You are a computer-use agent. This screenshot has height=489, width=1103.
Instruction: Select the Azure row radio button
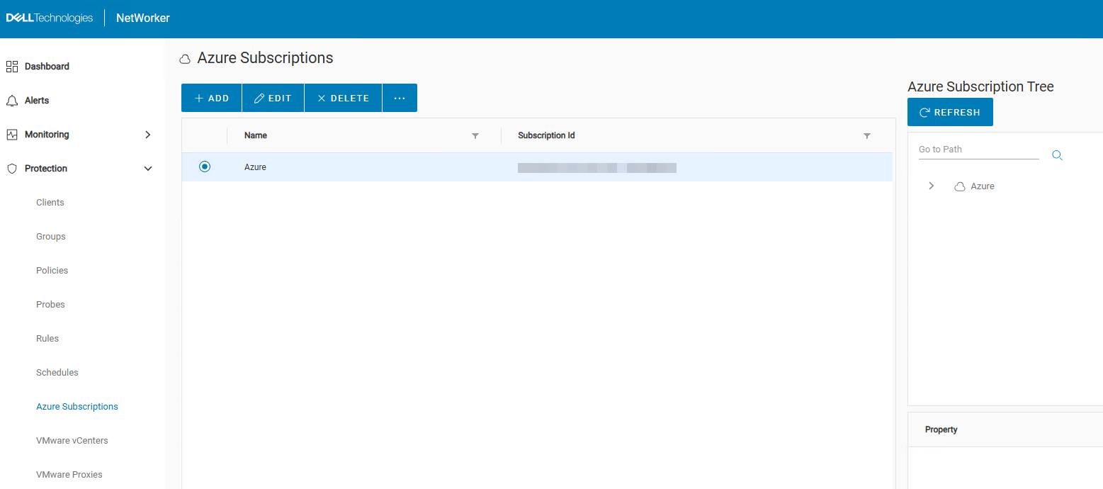coord(205,167)
